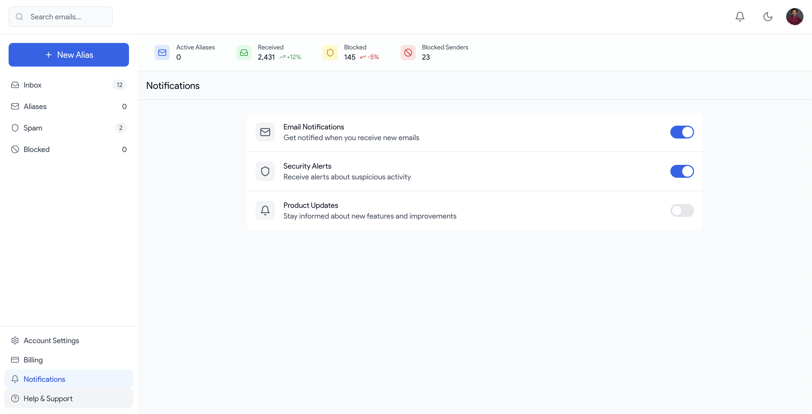Focus the Search emails field

60,17
